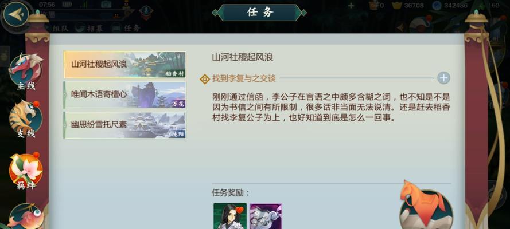Open the fish icon category at bottom
Screen dimensions: 510x229
coord(26,216)
